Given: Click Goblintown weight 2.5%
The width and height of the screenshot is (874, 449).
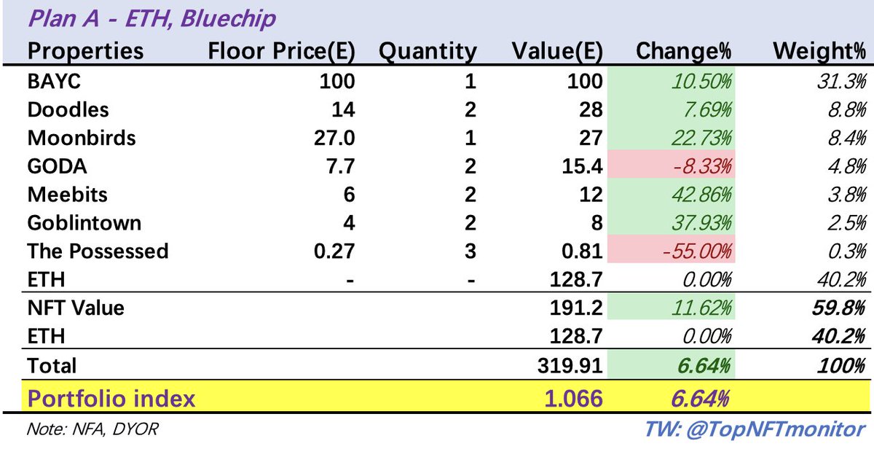Looking at the screenshot, I should click(x=845, y=223).
